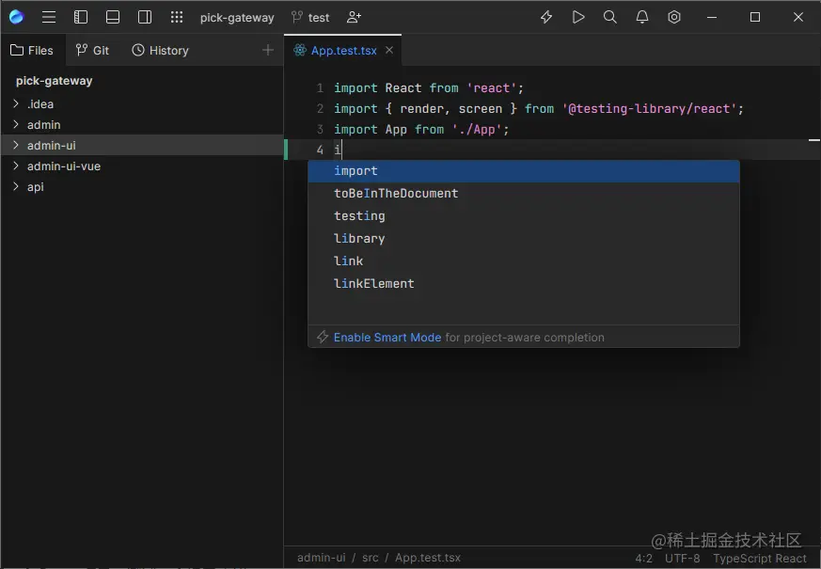This screenshot has width=821, height=569.
Task: Minimize the Fleet window
Action: (712, 17)
